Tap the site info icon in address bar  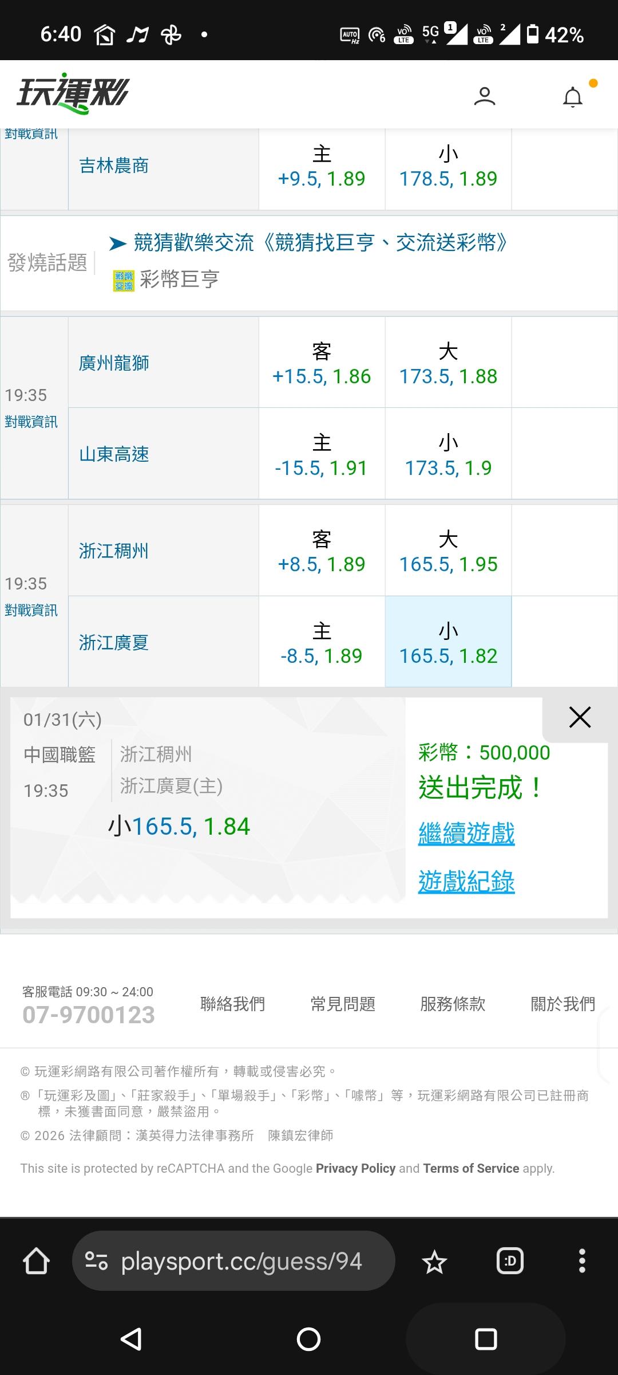[x=96, y=1261]
